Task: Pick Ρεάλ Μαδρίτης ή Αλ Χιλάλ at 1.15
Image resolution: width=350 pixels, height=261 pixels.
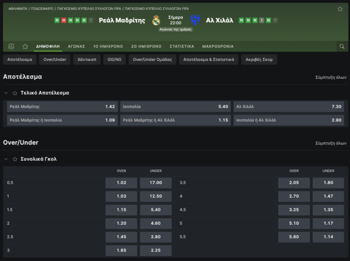Action: coord(175,120)
